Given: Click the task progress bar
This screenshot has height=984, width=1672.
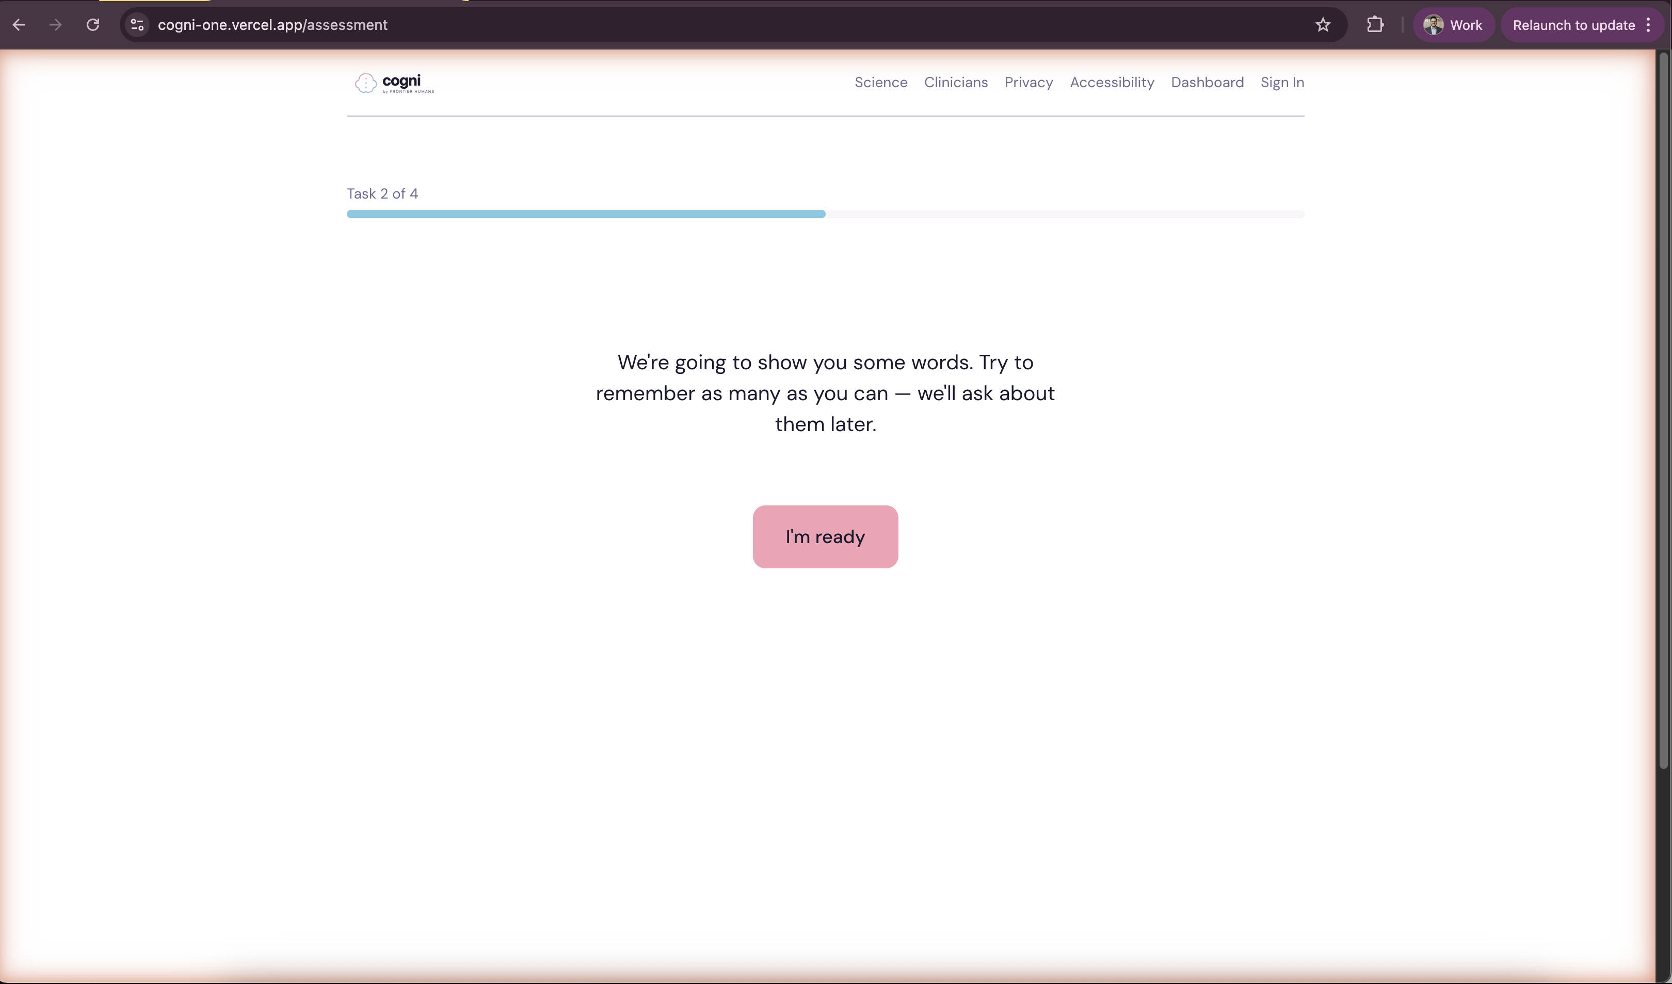Looking at the screenshot, I should point(825,214).
